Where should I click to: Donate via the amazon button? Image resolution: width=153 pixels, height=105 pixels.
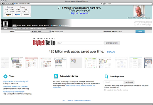8,15
